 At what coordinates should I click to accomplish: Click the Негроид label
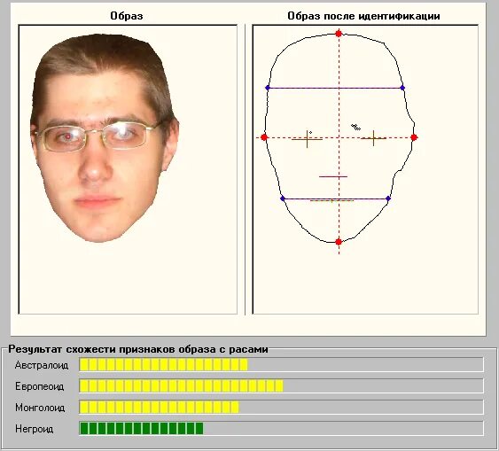tap(35, 429)
